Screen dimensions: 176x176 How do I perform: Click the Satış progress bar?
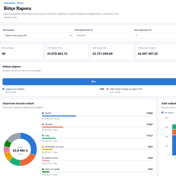point(97,138)
